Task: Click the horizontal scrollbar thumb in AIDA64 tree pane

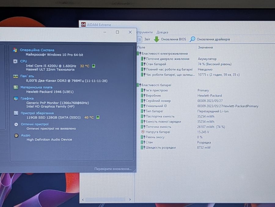Action: 105,200
